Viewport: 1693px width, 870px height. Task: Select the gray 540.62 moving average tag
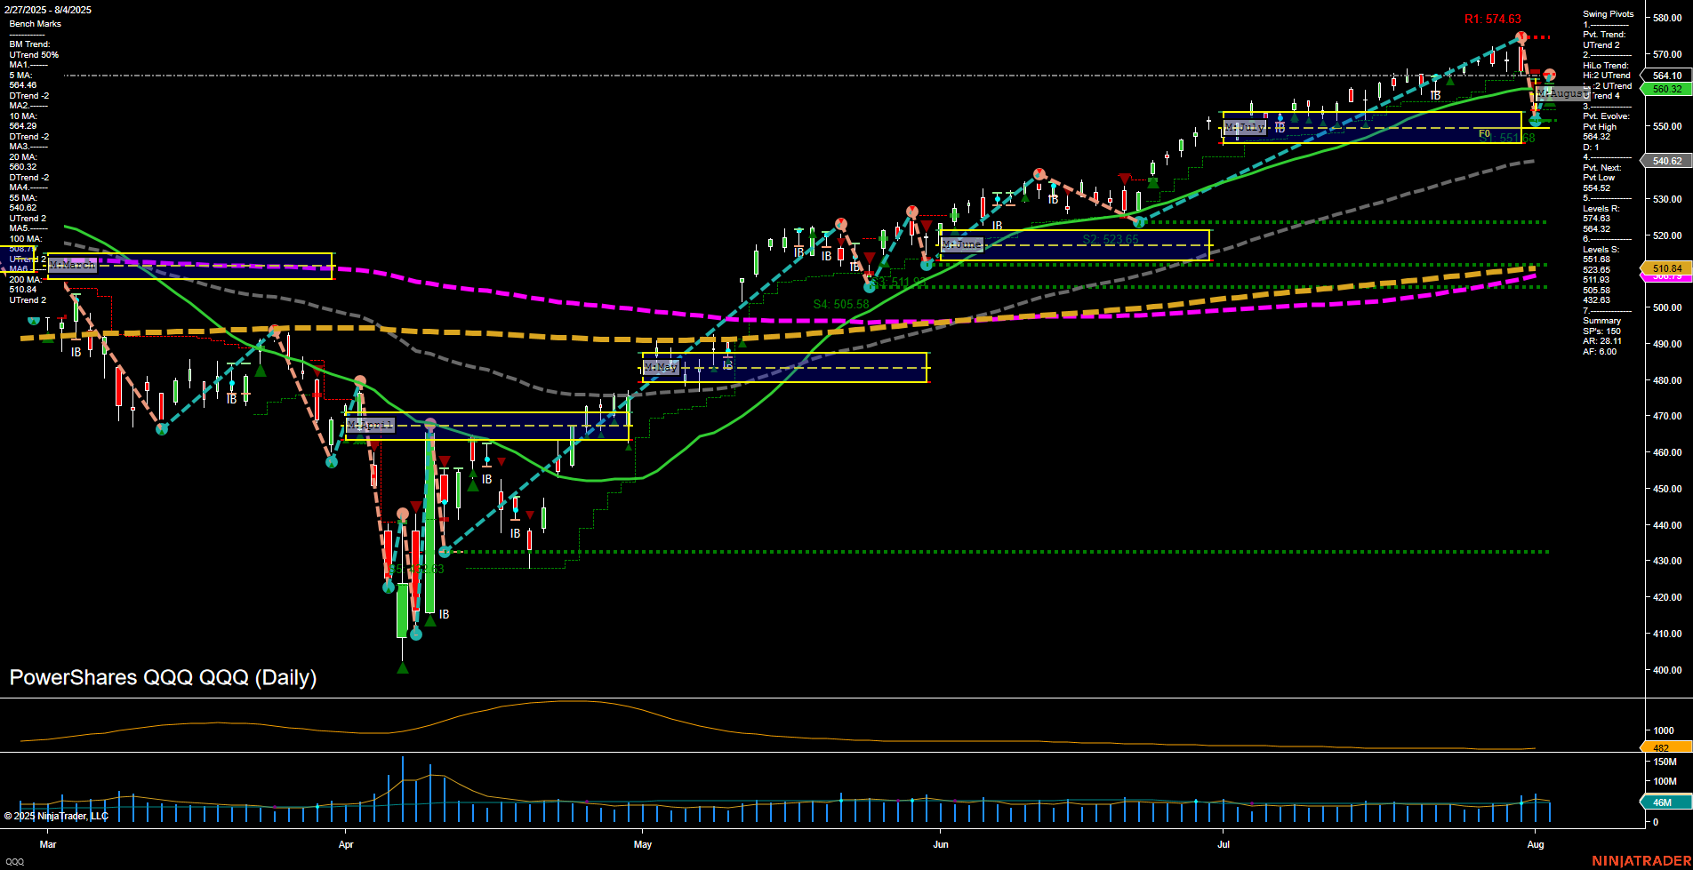[x=1666, y=161]
